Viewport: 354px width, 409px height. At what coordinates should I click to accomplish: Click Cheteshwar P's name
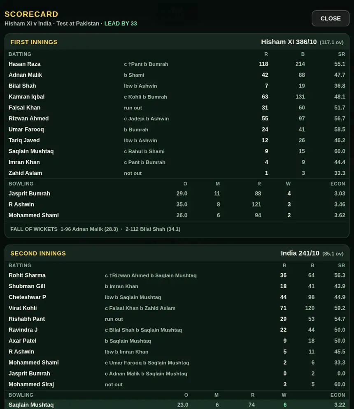click(x=27, y=297)
